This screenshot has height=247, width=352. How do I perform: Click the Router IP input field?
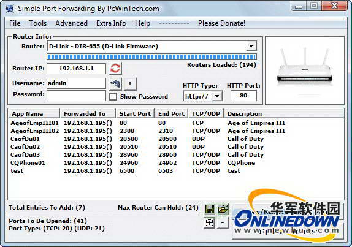[x=76, y=69]
